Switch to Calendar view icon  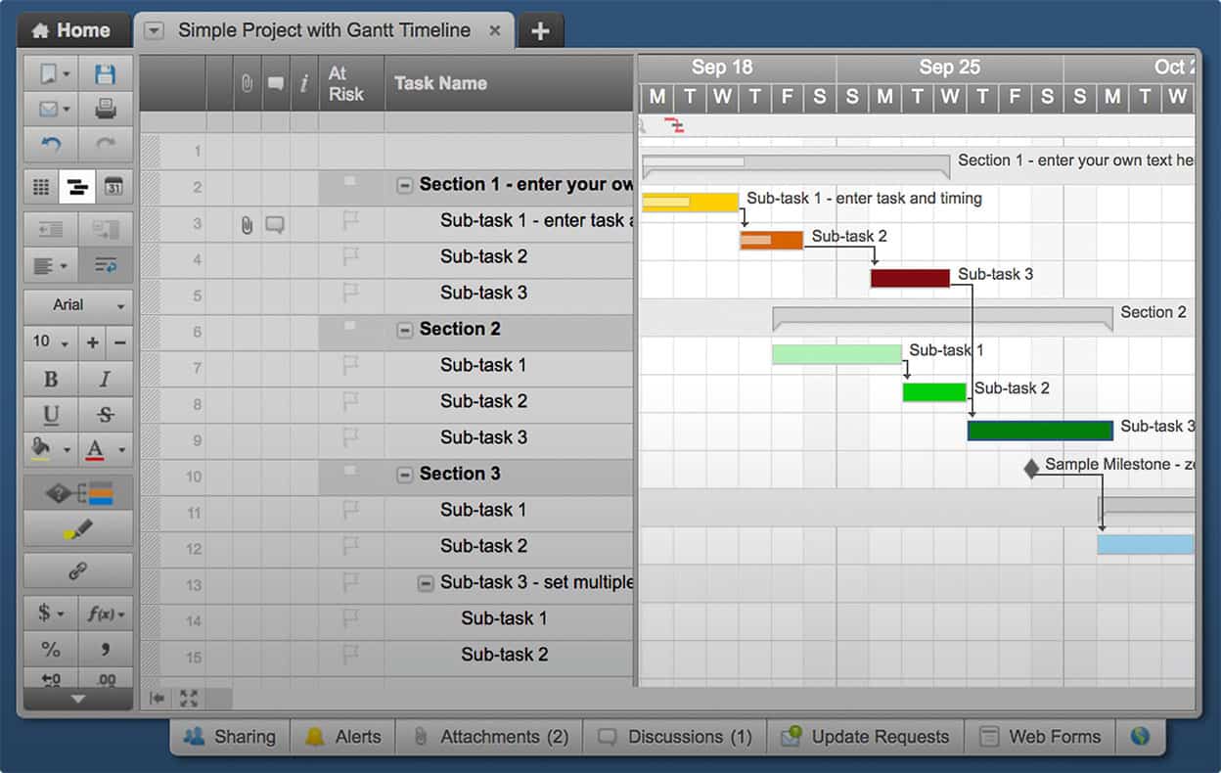click(113, 187)
